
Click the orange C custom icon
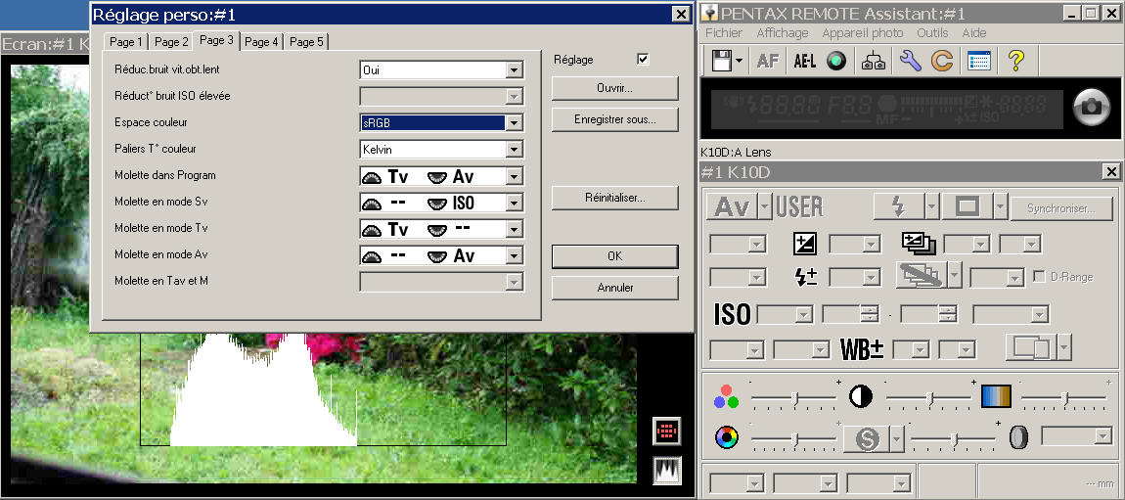[x=942, y=61]
